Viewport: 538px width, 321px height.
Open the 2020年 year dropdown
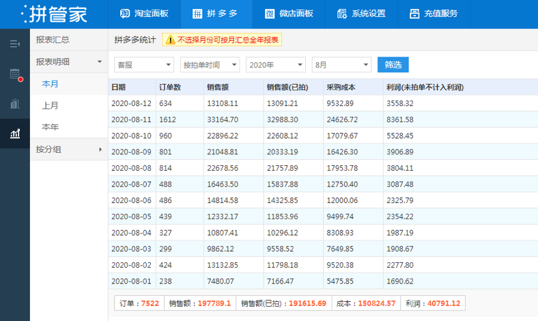pyautogui.click(x=276, y=65)
